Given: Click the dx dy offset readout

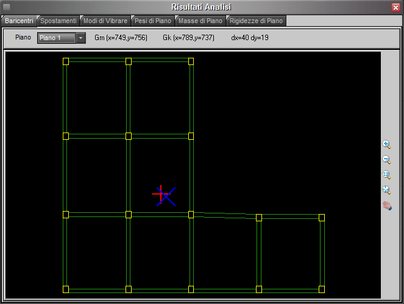Looking at the screenshot, I should (250, 38).
